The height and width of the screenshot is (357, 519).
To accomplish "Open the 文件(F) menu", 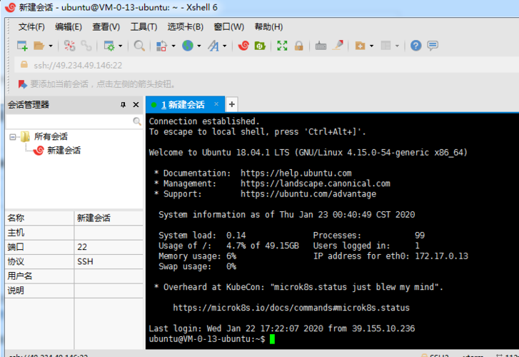I will coord(31,27).
